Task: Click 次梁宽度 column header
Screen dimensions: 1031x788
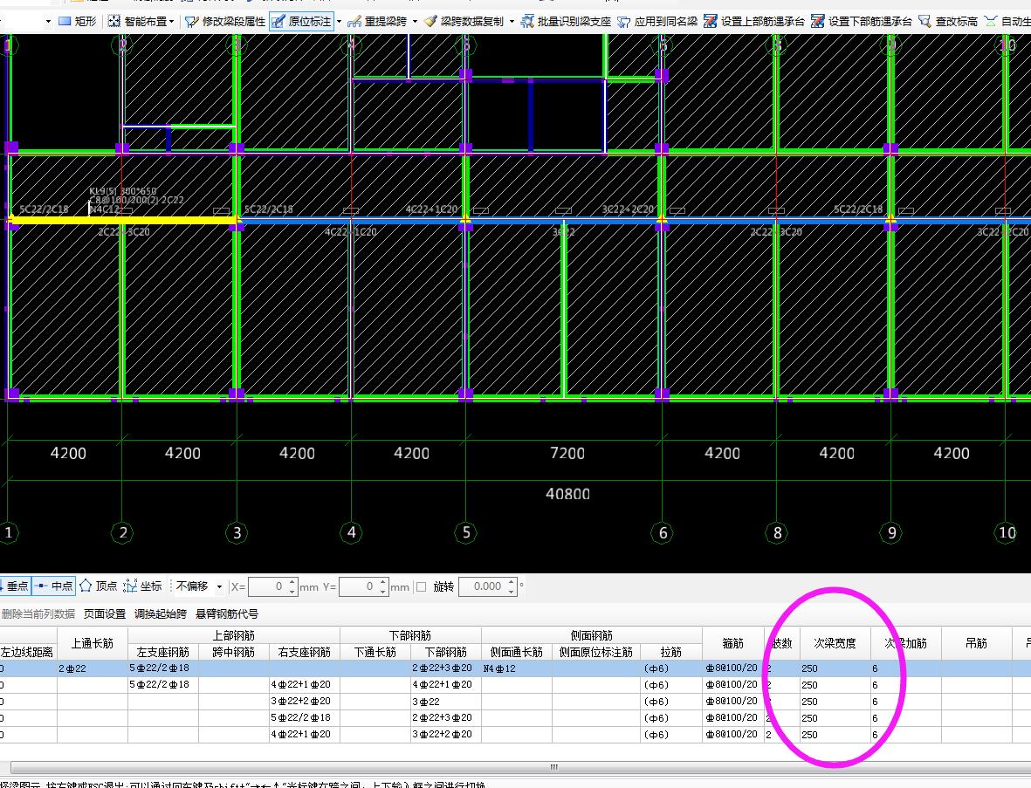Action: point(835,643)
